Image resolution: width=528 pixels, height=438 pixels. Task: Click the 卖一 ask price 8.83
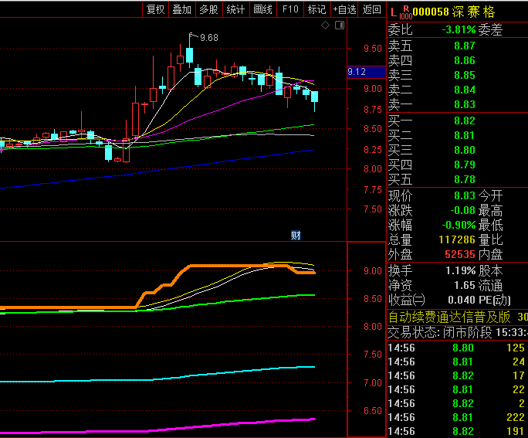pos(464,104)
